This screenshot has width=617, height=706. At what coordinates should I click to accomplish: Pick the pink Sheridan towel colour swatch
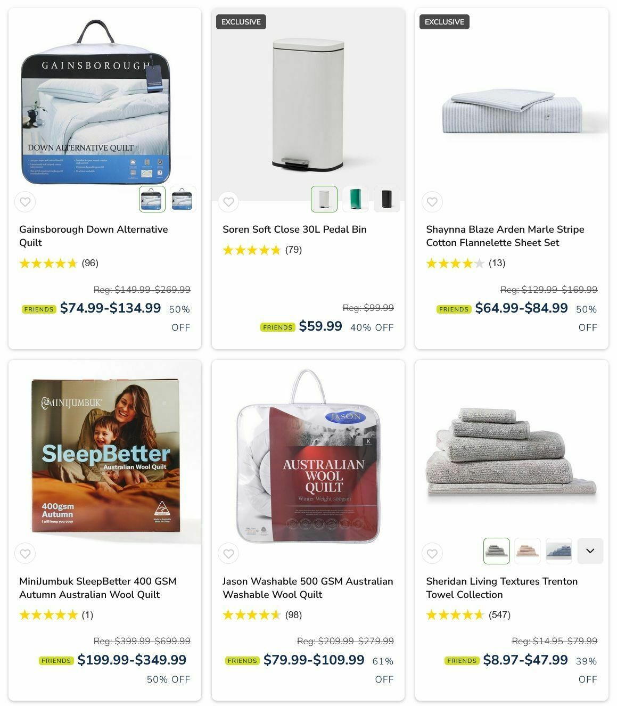tap(528, 551)
